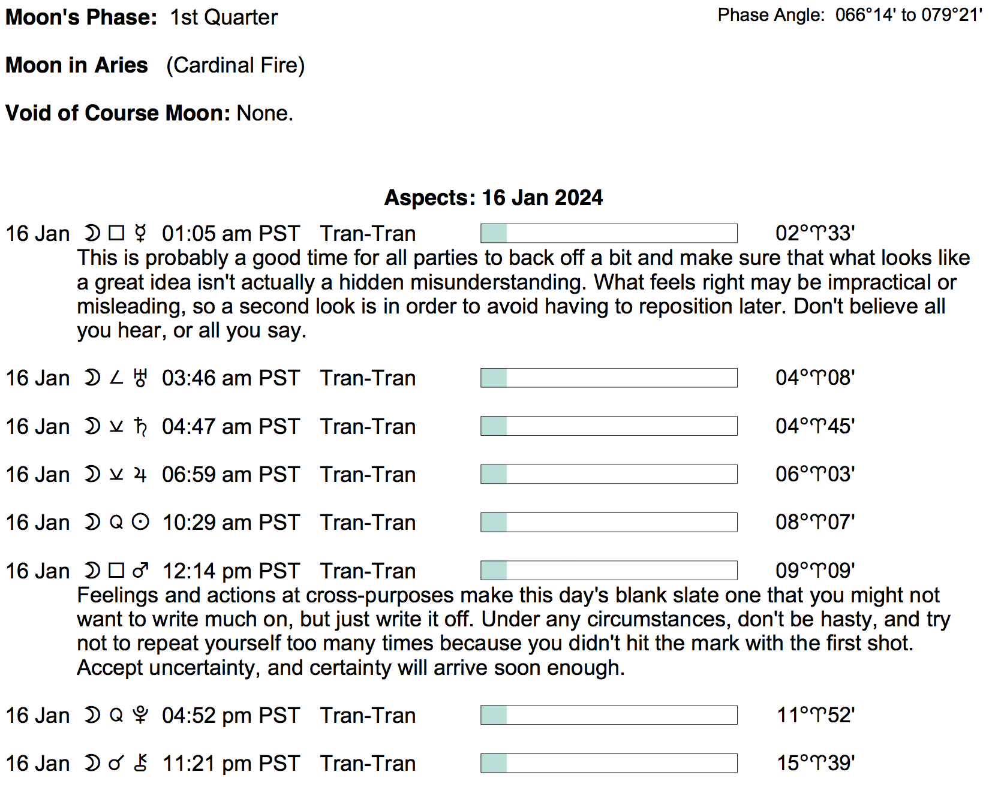Click the Phase Angle text in the top right

(x=849, y=15)
